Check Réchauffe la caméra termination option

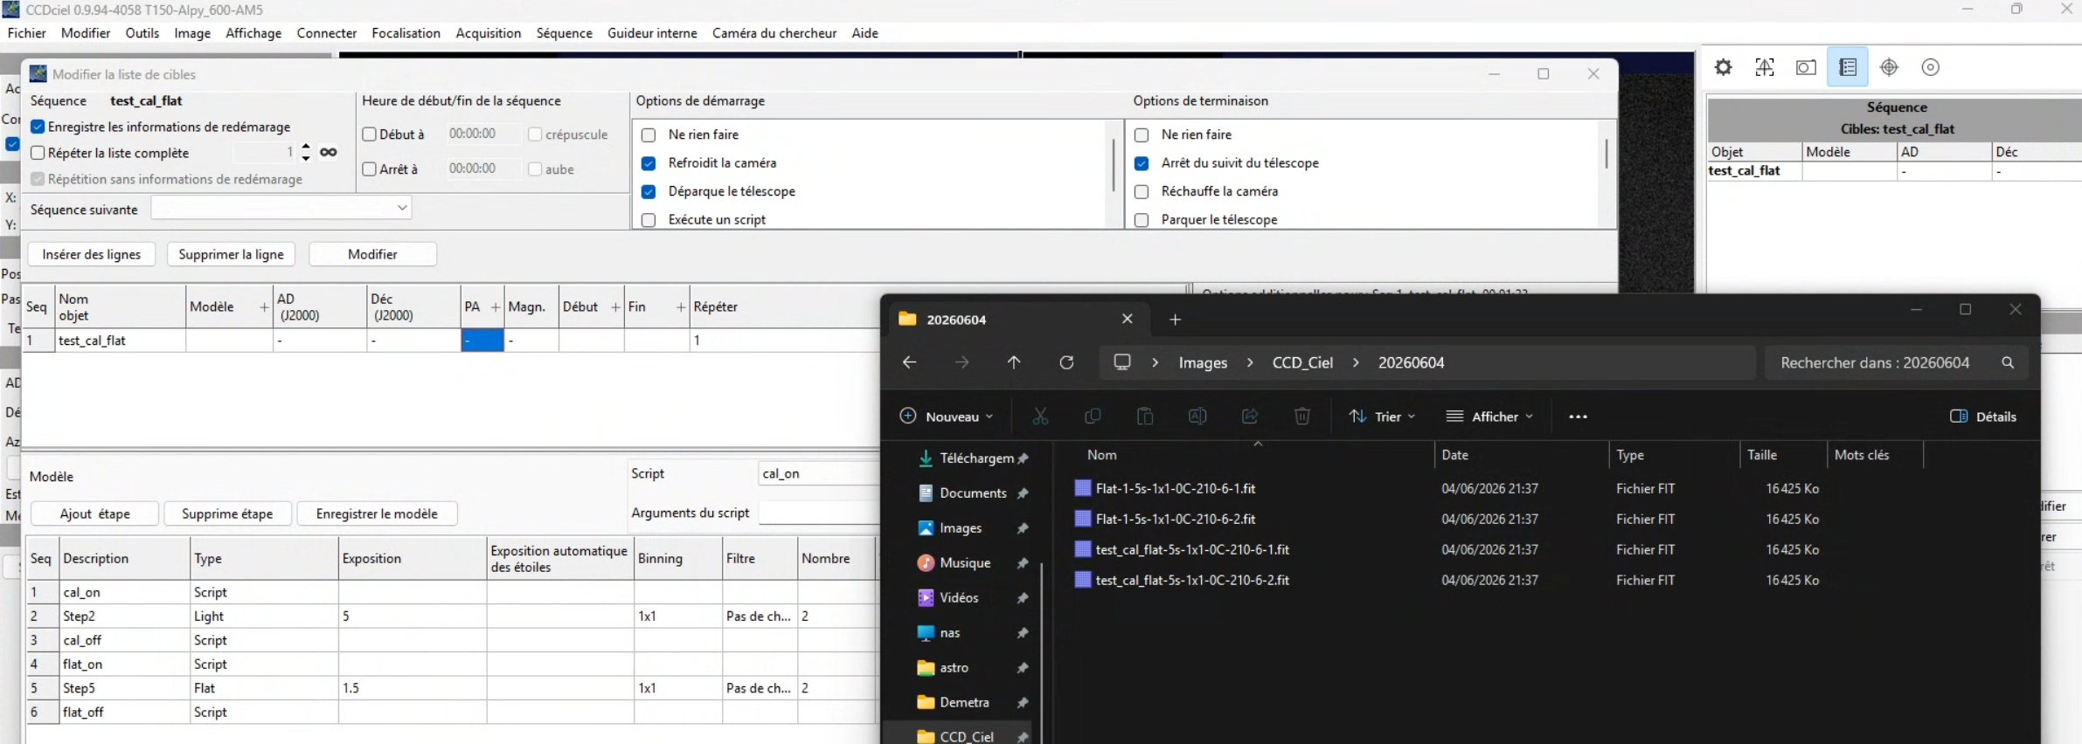coord(1142,191)
